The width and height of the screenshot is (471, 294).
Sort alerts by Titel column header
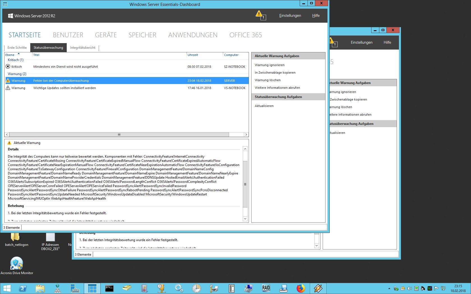pyautogui.click(x=36, y=55)
